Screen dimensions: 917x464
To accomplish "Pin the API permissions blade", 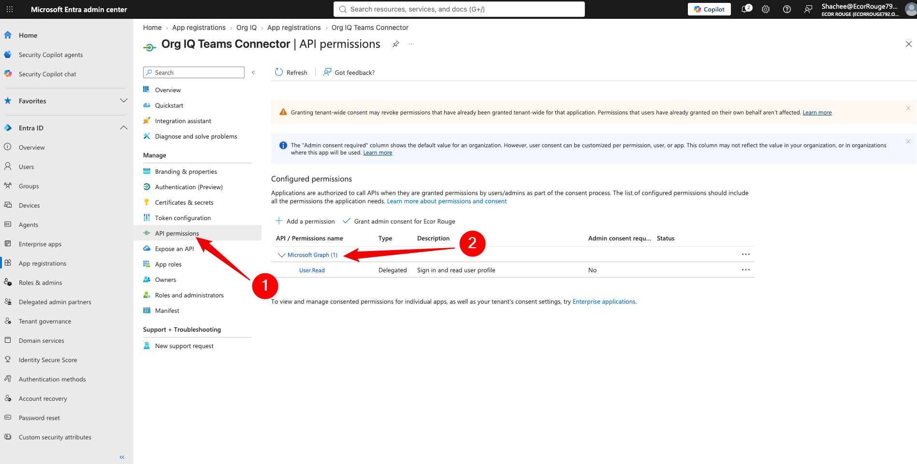I will click(x=396, y=44).
